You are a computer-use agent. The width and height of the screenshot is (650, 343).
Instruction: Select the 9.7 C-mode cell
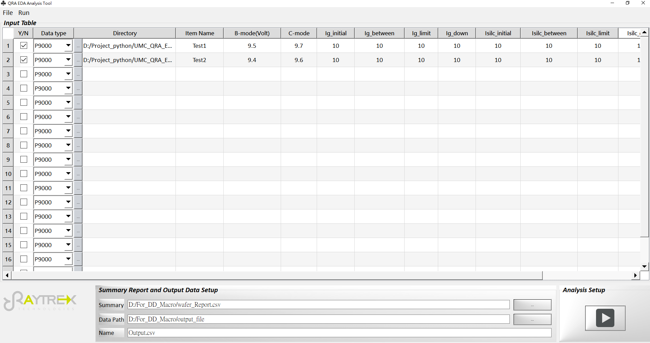point(299,46)
